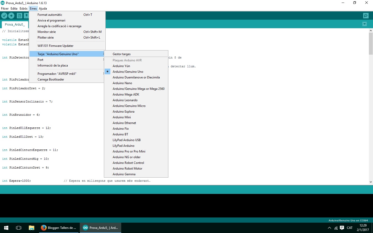Pick Arduino BT from board list
Viewport: 373px width, 233px height.
[x=136, y=134]
